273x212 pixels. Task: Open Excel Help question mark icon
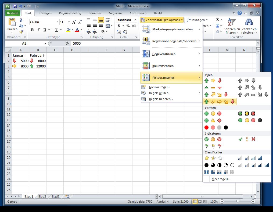240,13
